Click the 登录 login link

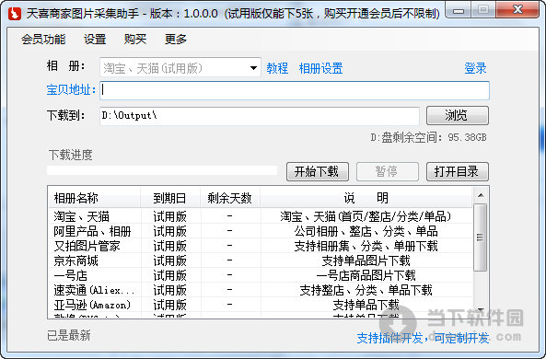(475, 68)
